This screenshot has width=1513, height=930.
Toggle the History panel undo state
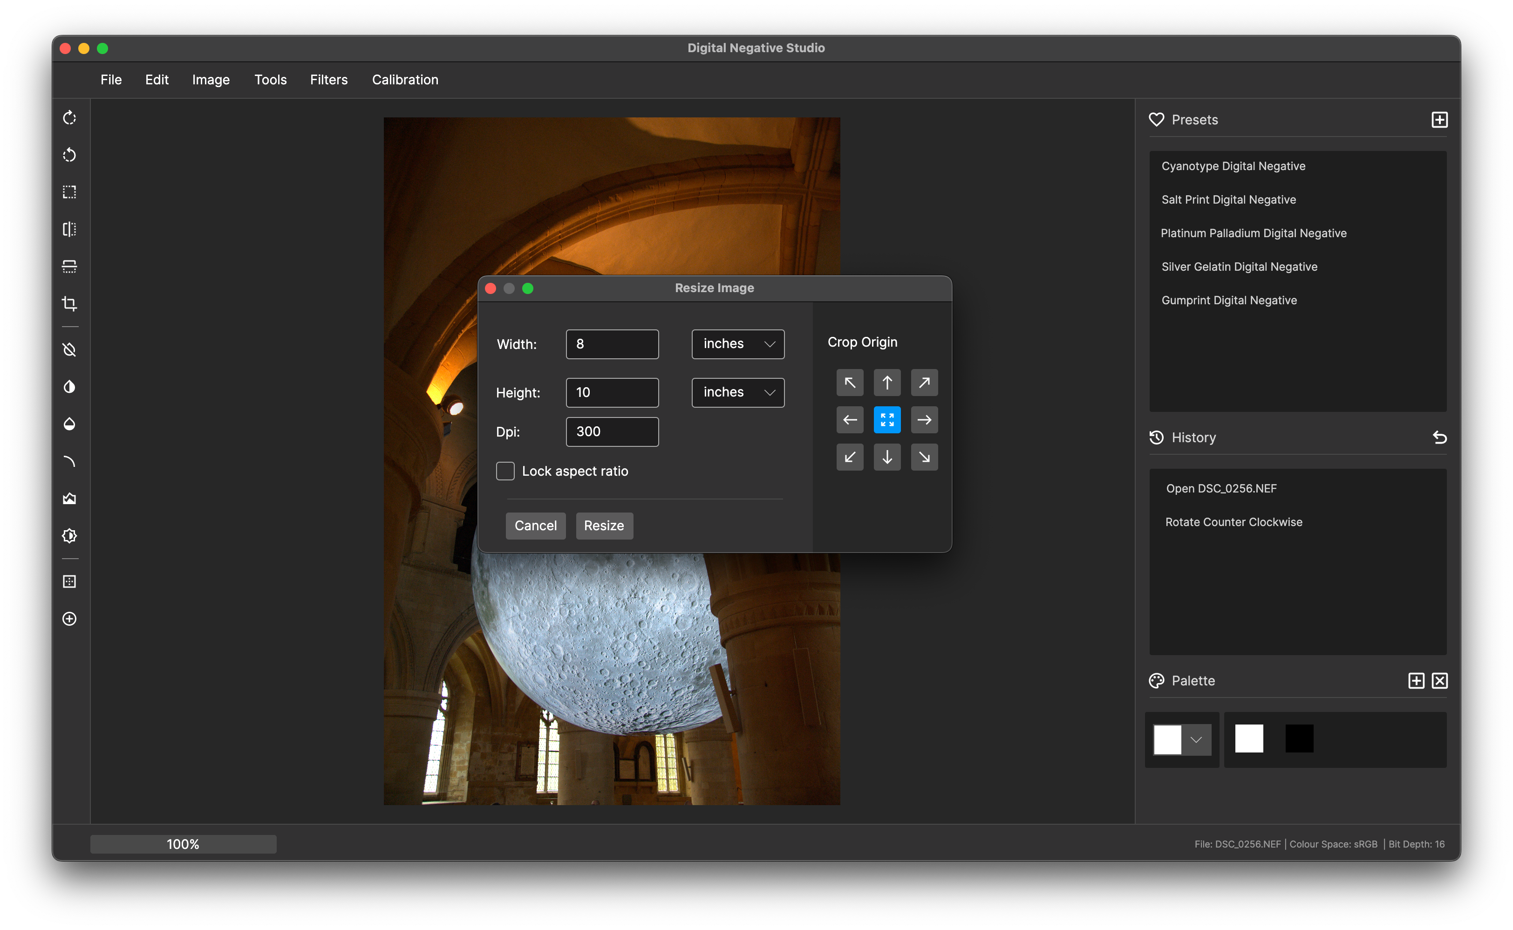1439,437
